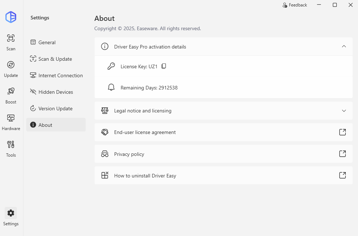The height and width of the screenshot is (236, 358).
Task: Open the Scan section in the sidebar
Action: (x=11, y=38)
